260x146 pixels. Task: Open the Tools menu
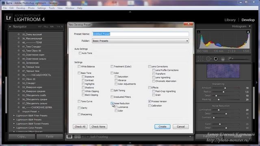pos(52,8)
